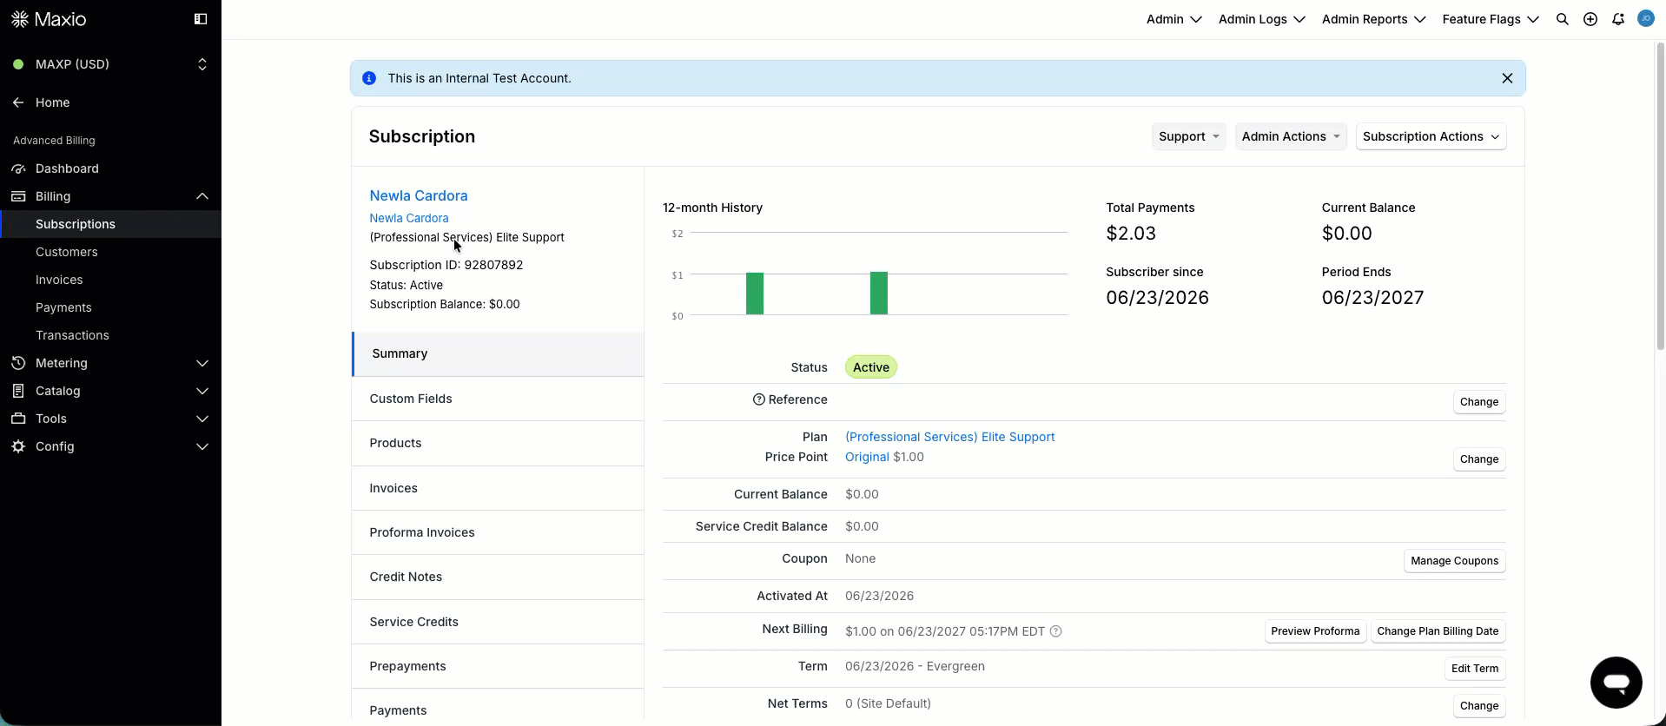Open the MAXP (USD) site switcher
The height and width of the screenshot is (726, 1666).
(110, 64)
